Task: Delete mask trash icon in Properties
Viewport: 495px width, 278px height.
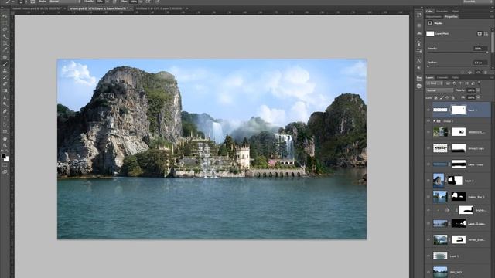Action: [x=486, y=72]
